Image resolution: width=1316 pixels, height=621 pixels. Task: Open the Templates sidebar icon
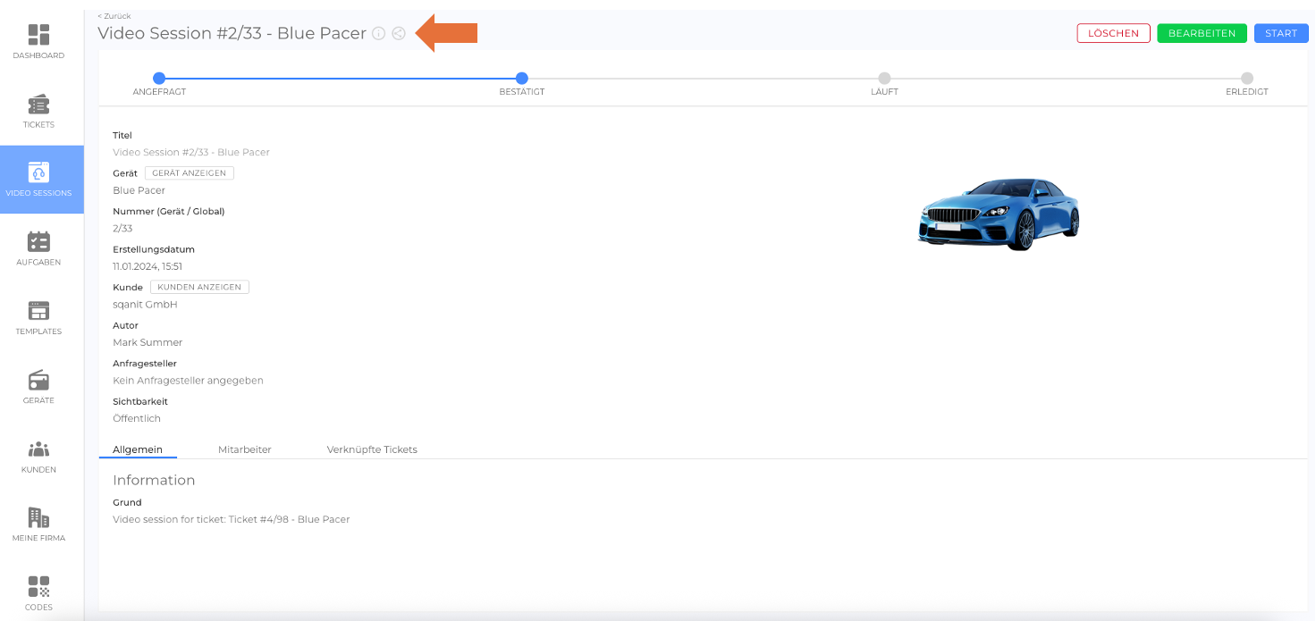[x=38, y=311]
